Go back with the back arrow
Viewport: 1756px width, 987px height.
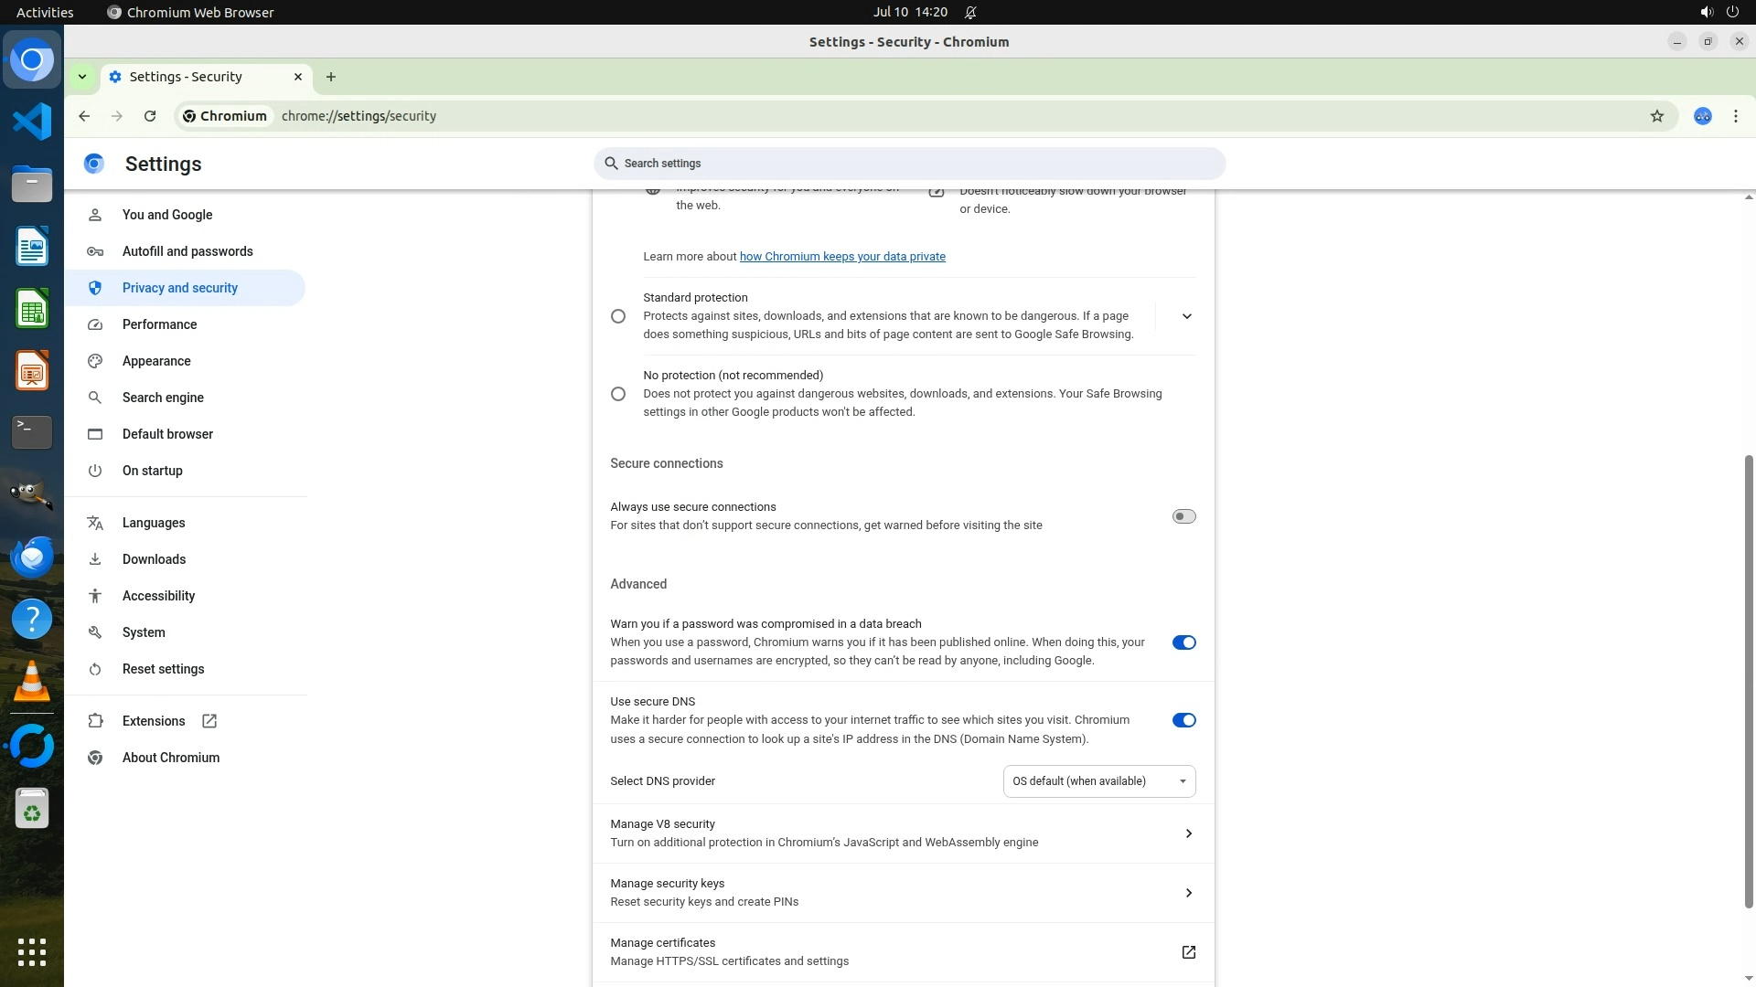click(84, 116)
